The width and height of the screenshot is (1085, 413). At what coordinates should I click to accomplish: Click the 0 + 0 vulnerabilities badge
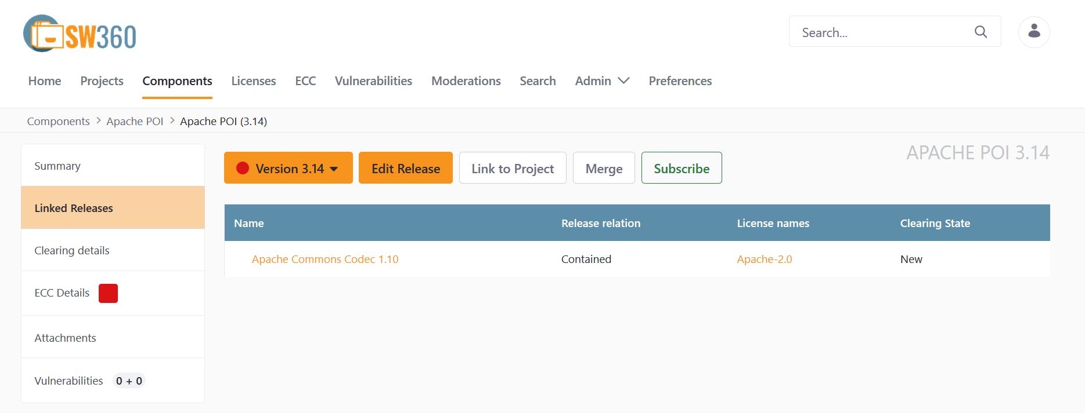coord(129,381)
